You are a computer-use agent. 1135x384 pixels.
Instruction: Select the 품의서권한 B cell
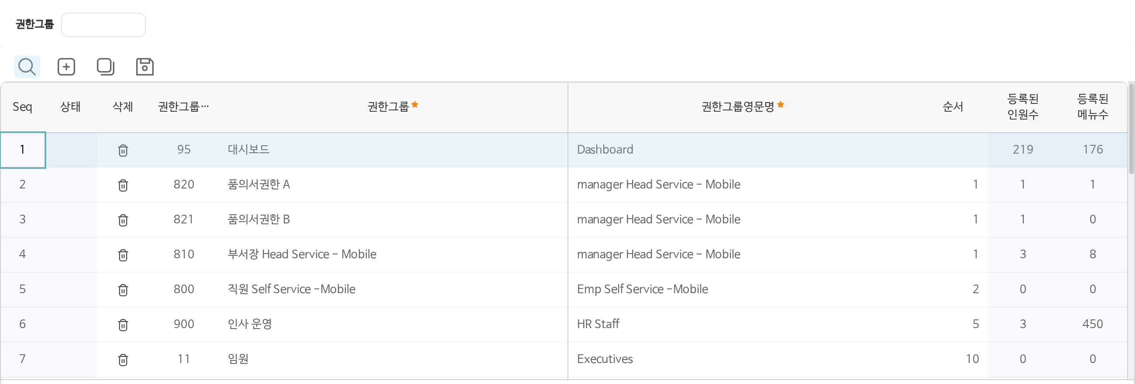[393, 219]
